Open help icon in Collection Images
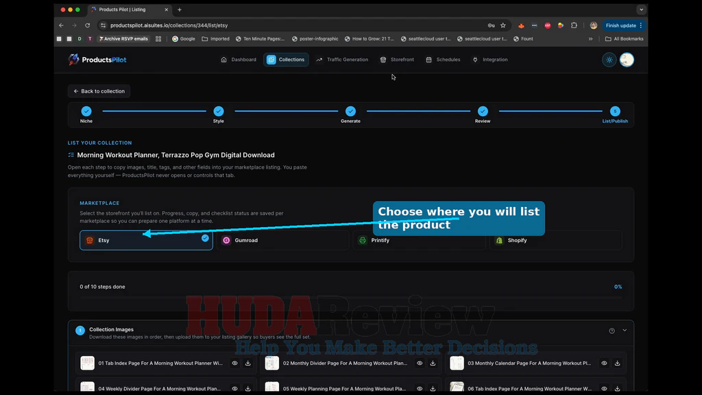This screenshot has width=702, height=395. [x=612, y=331]
